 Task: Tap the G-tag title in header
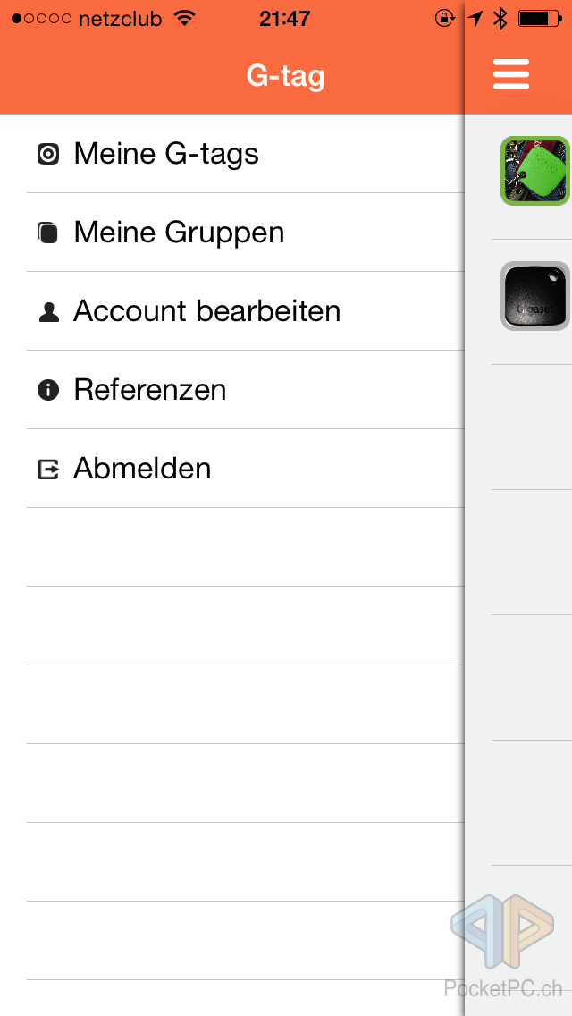coord(285,76)
